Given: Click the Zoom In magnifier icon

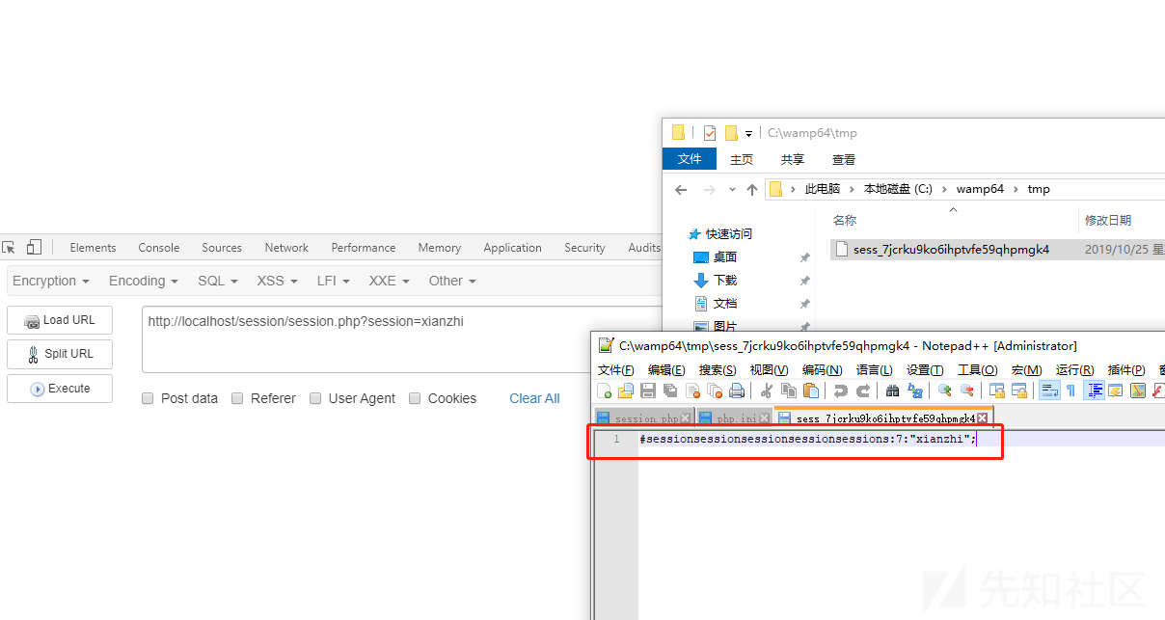Looking at the screenshot, I should coord(945,391).
